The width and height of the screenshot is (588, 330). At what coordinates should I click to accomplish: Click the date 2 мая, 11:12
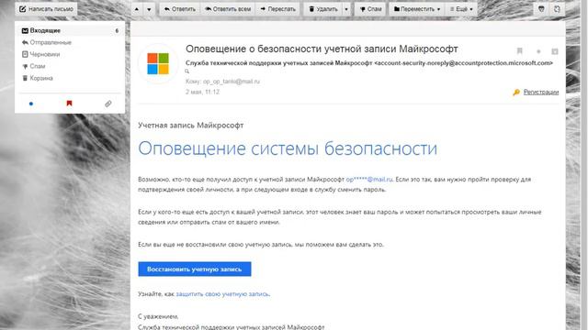pos(202,92)
